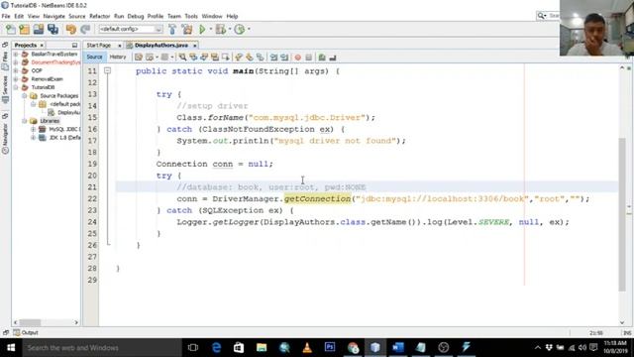The height and width of the screenshot is (357, 634).
Task: Switch to the Source view button
Action: click(x=94, y=58)
